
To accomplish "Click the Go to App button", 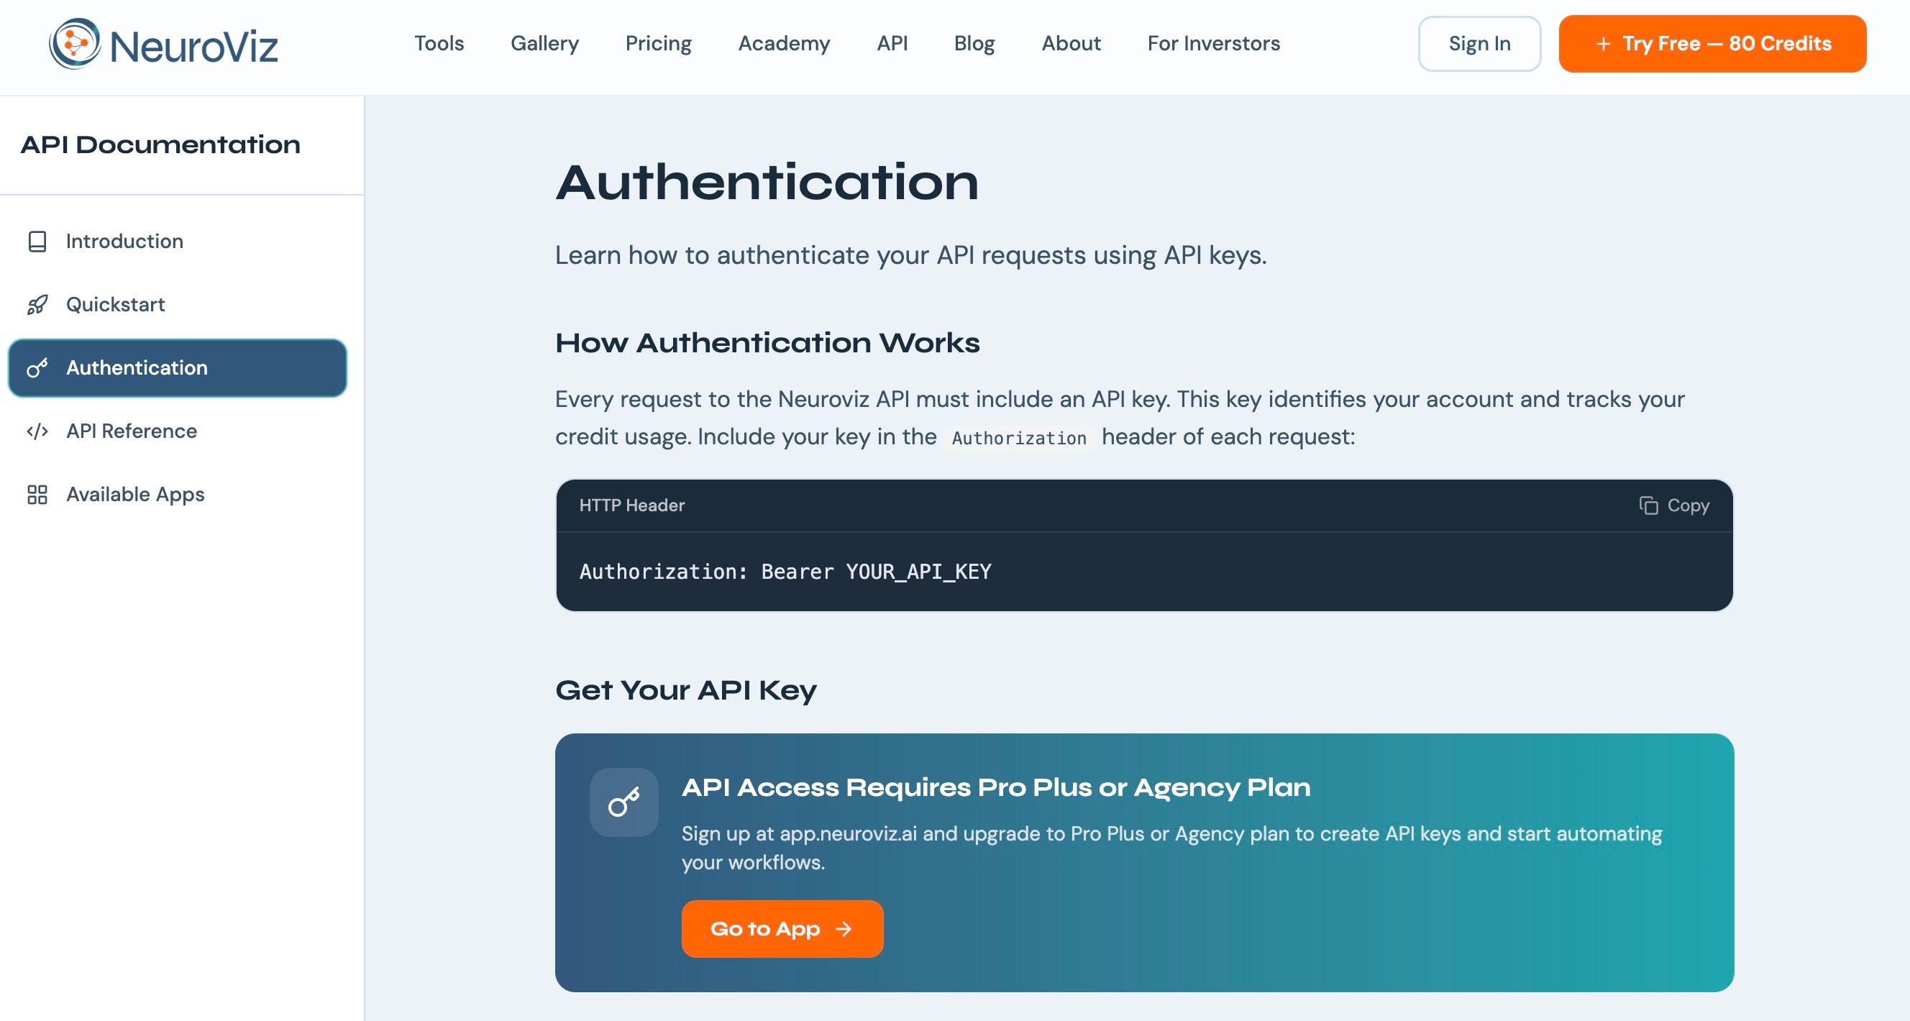I will (x=782, y=929).
